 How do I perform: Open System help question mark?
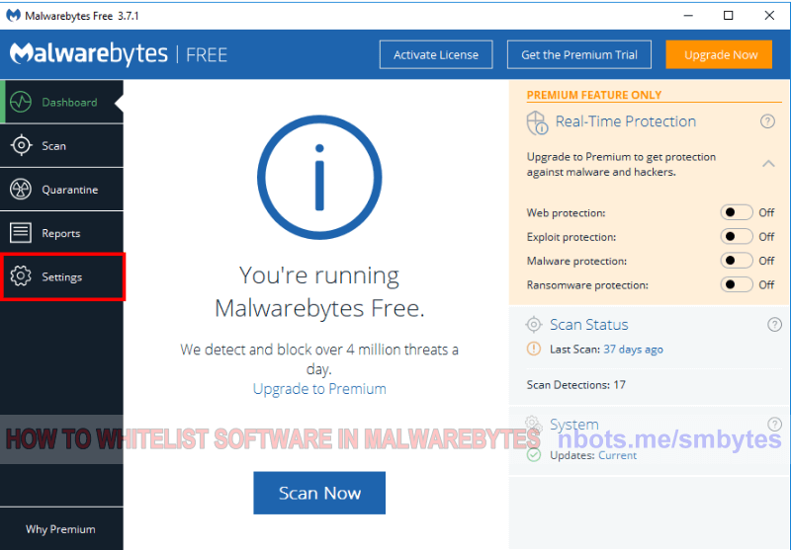pos(774,424)
